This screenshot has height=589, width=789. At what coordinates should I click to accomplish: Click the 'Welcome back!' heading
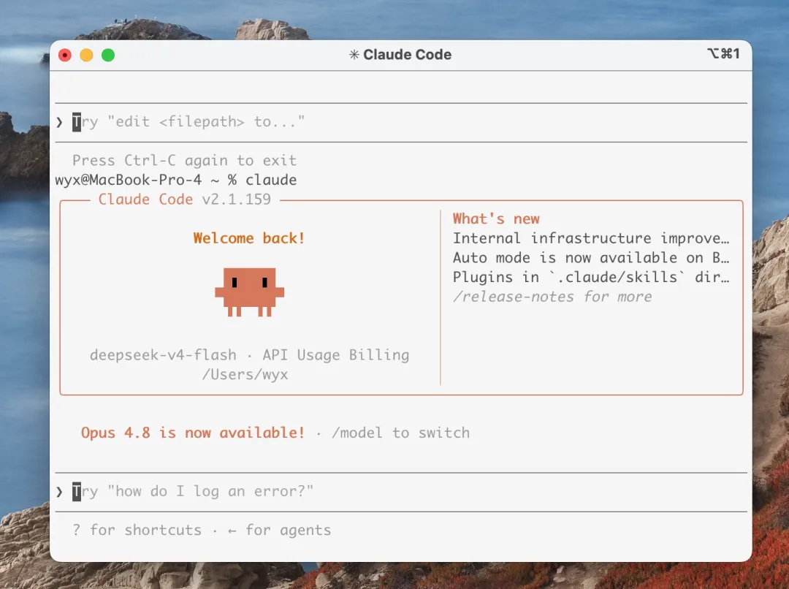[249, 238]
